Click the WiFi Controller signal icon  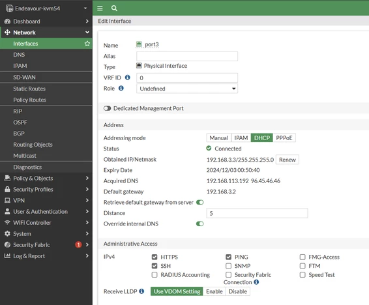point(7,222)
